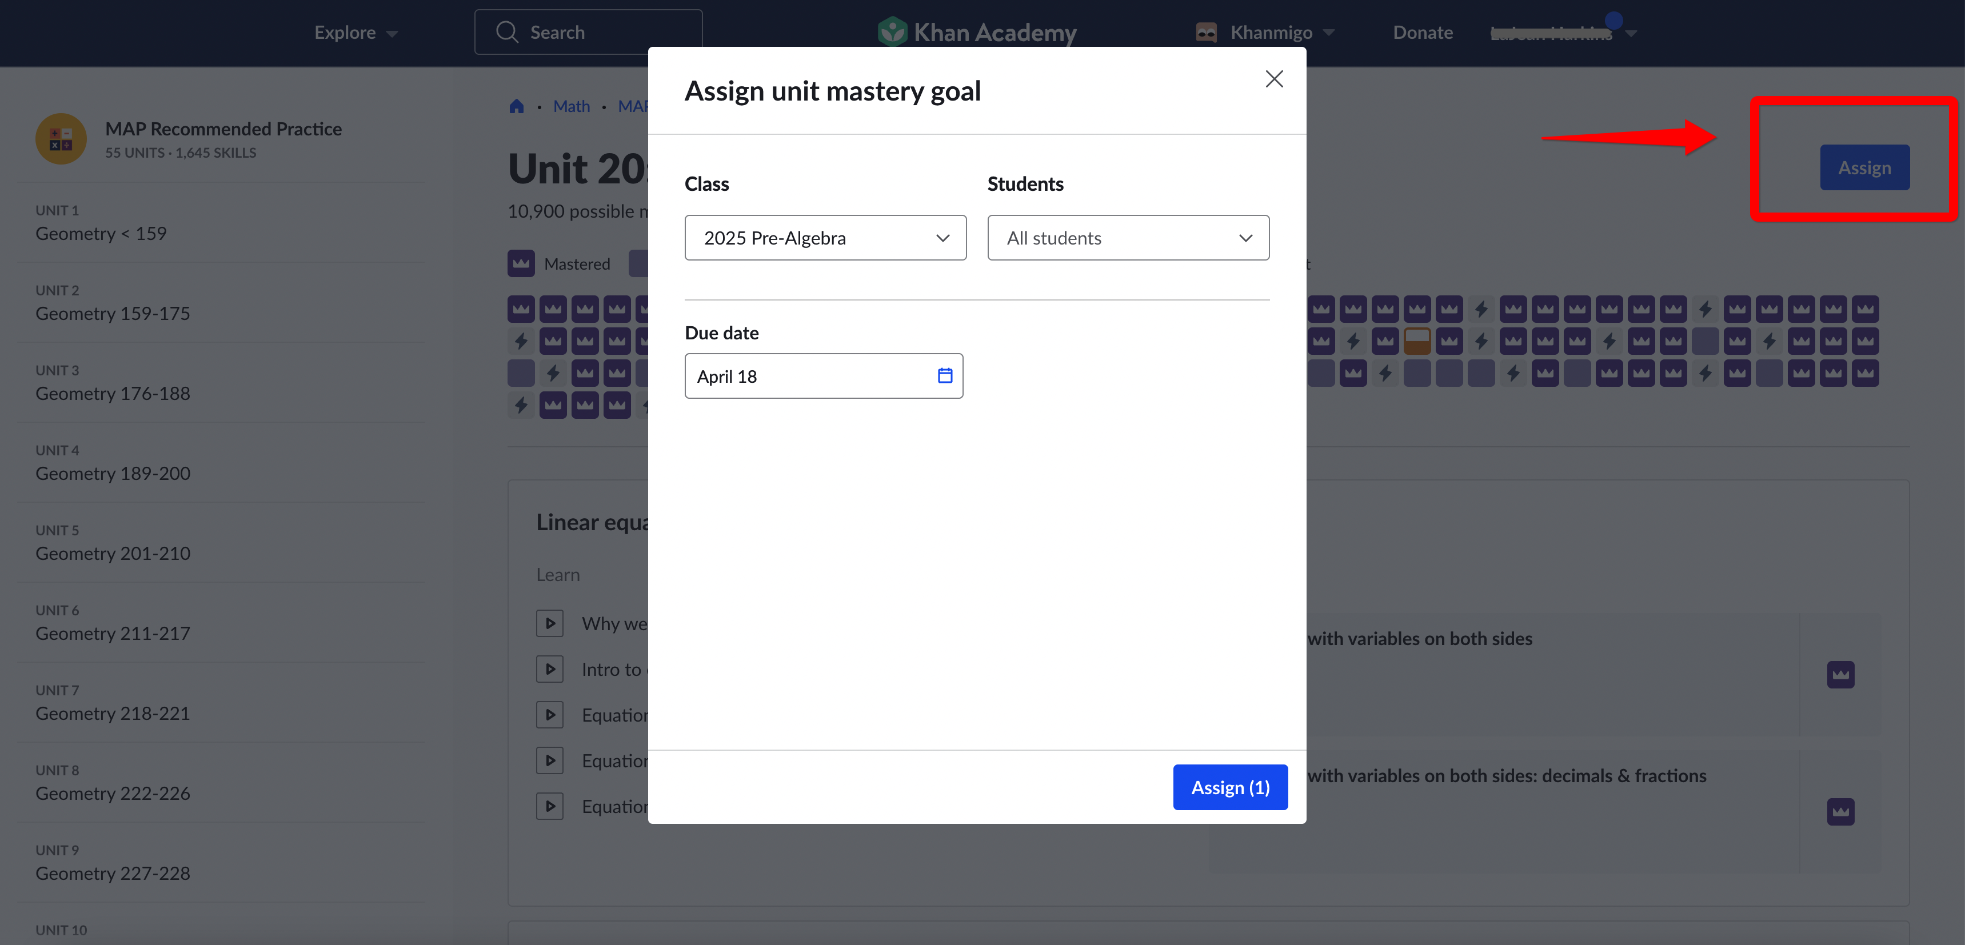Screen dimensions: 1965x945
Task: Select Unit 2 Geometry 159-175
Action: pos(221,303)
